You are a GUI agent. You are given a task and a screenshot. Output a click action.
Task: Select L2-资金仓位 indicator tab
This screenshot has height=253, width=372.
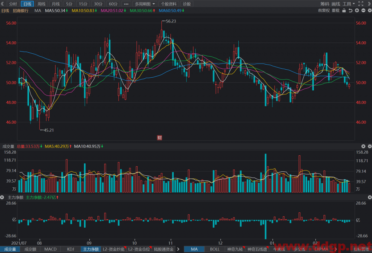(139, 249)
